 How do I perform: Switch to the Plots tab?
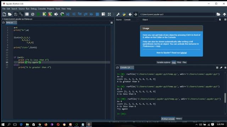179,62
